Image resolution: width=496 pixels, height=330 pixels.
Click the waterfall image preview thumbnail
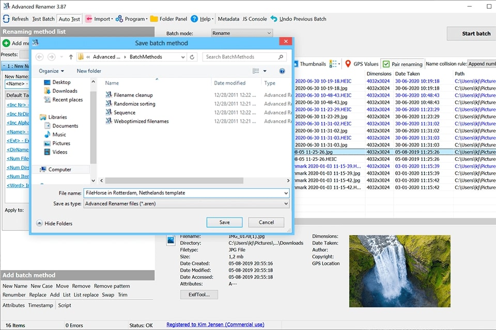click(399, 271)
